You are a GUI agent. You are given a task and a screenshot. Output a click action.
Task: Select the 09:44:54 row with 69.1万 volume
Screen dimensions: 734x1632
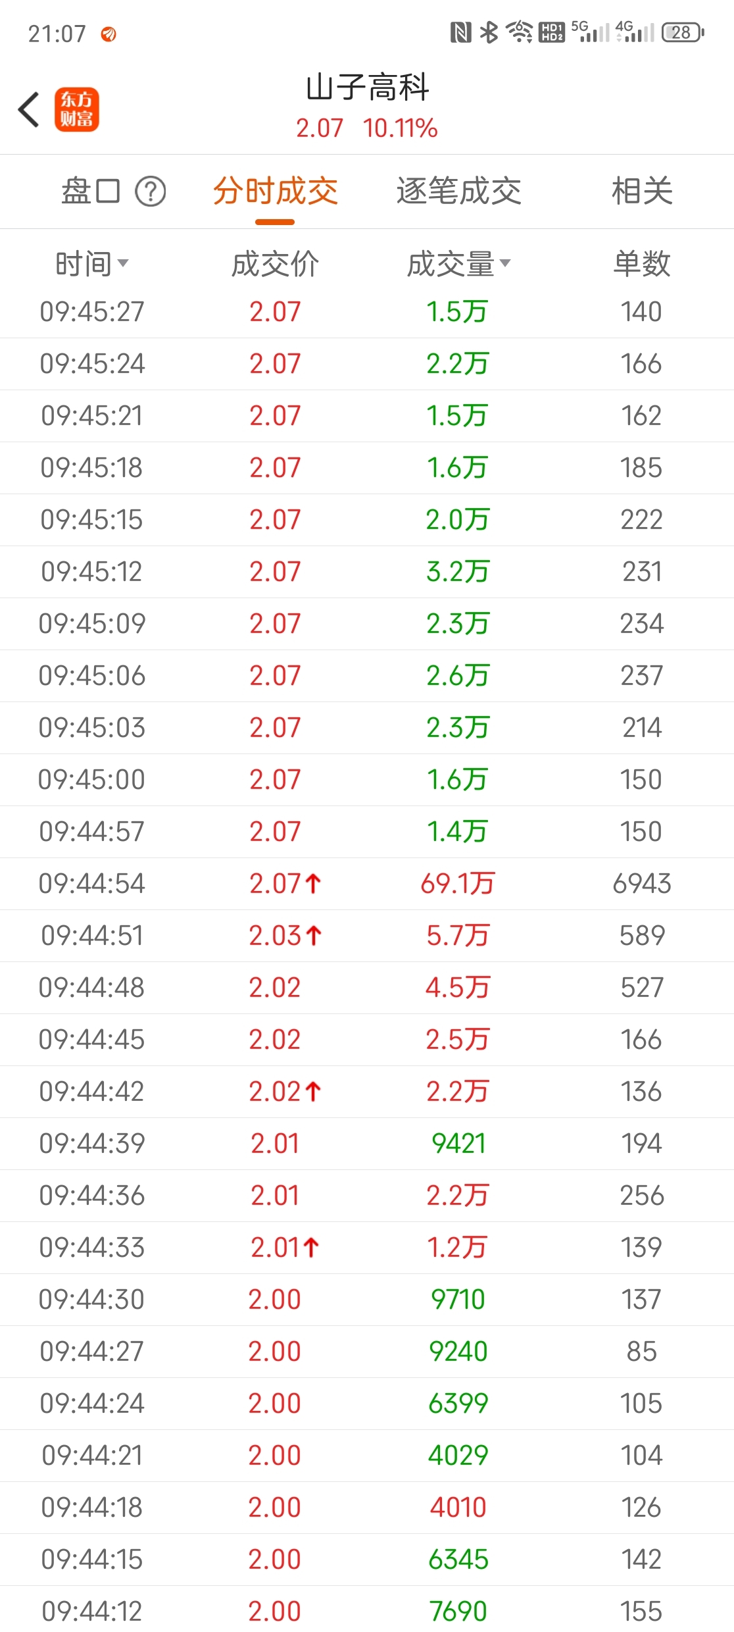pos(367,884)
